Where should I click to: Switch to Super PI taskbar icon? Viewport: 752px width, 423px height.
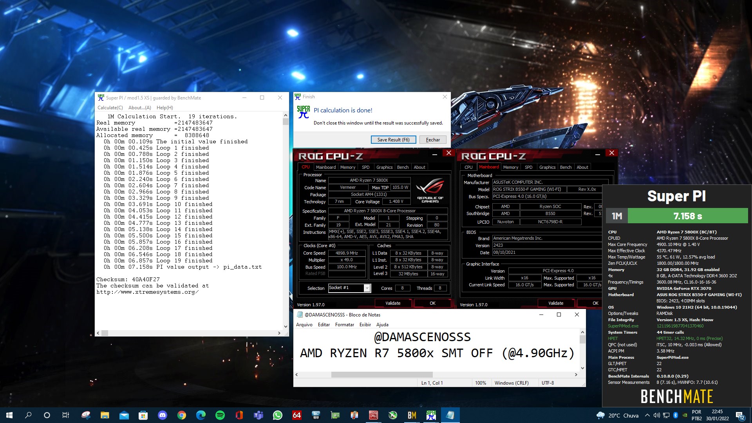[431, 415]
